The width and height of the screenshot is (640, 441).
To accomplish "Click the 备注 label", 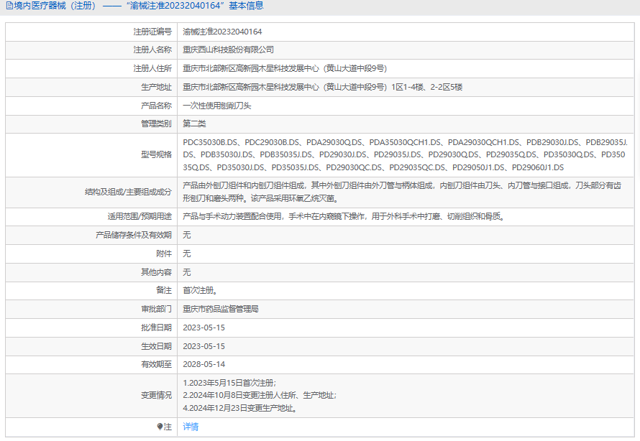I will pos(164,290).
